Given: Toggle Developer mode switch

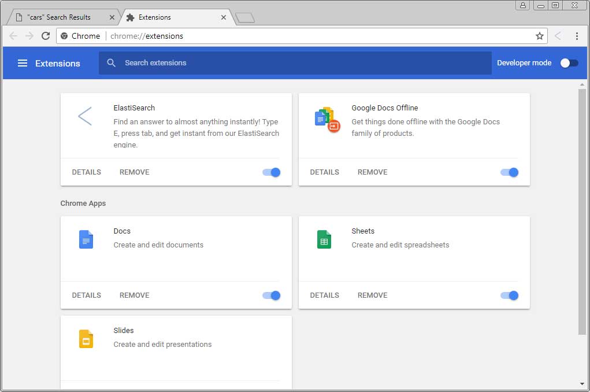Looking at the screenshot, I should [569, 63].
